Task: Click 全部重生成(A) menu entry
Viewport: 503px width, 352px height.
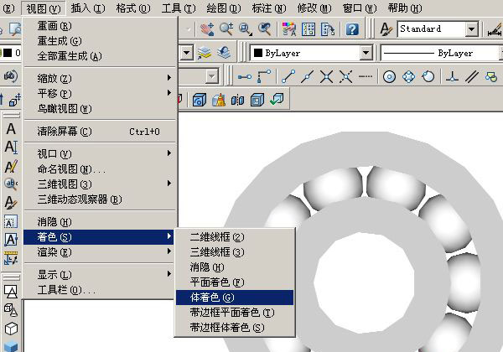Action: (x=99, y=56)
